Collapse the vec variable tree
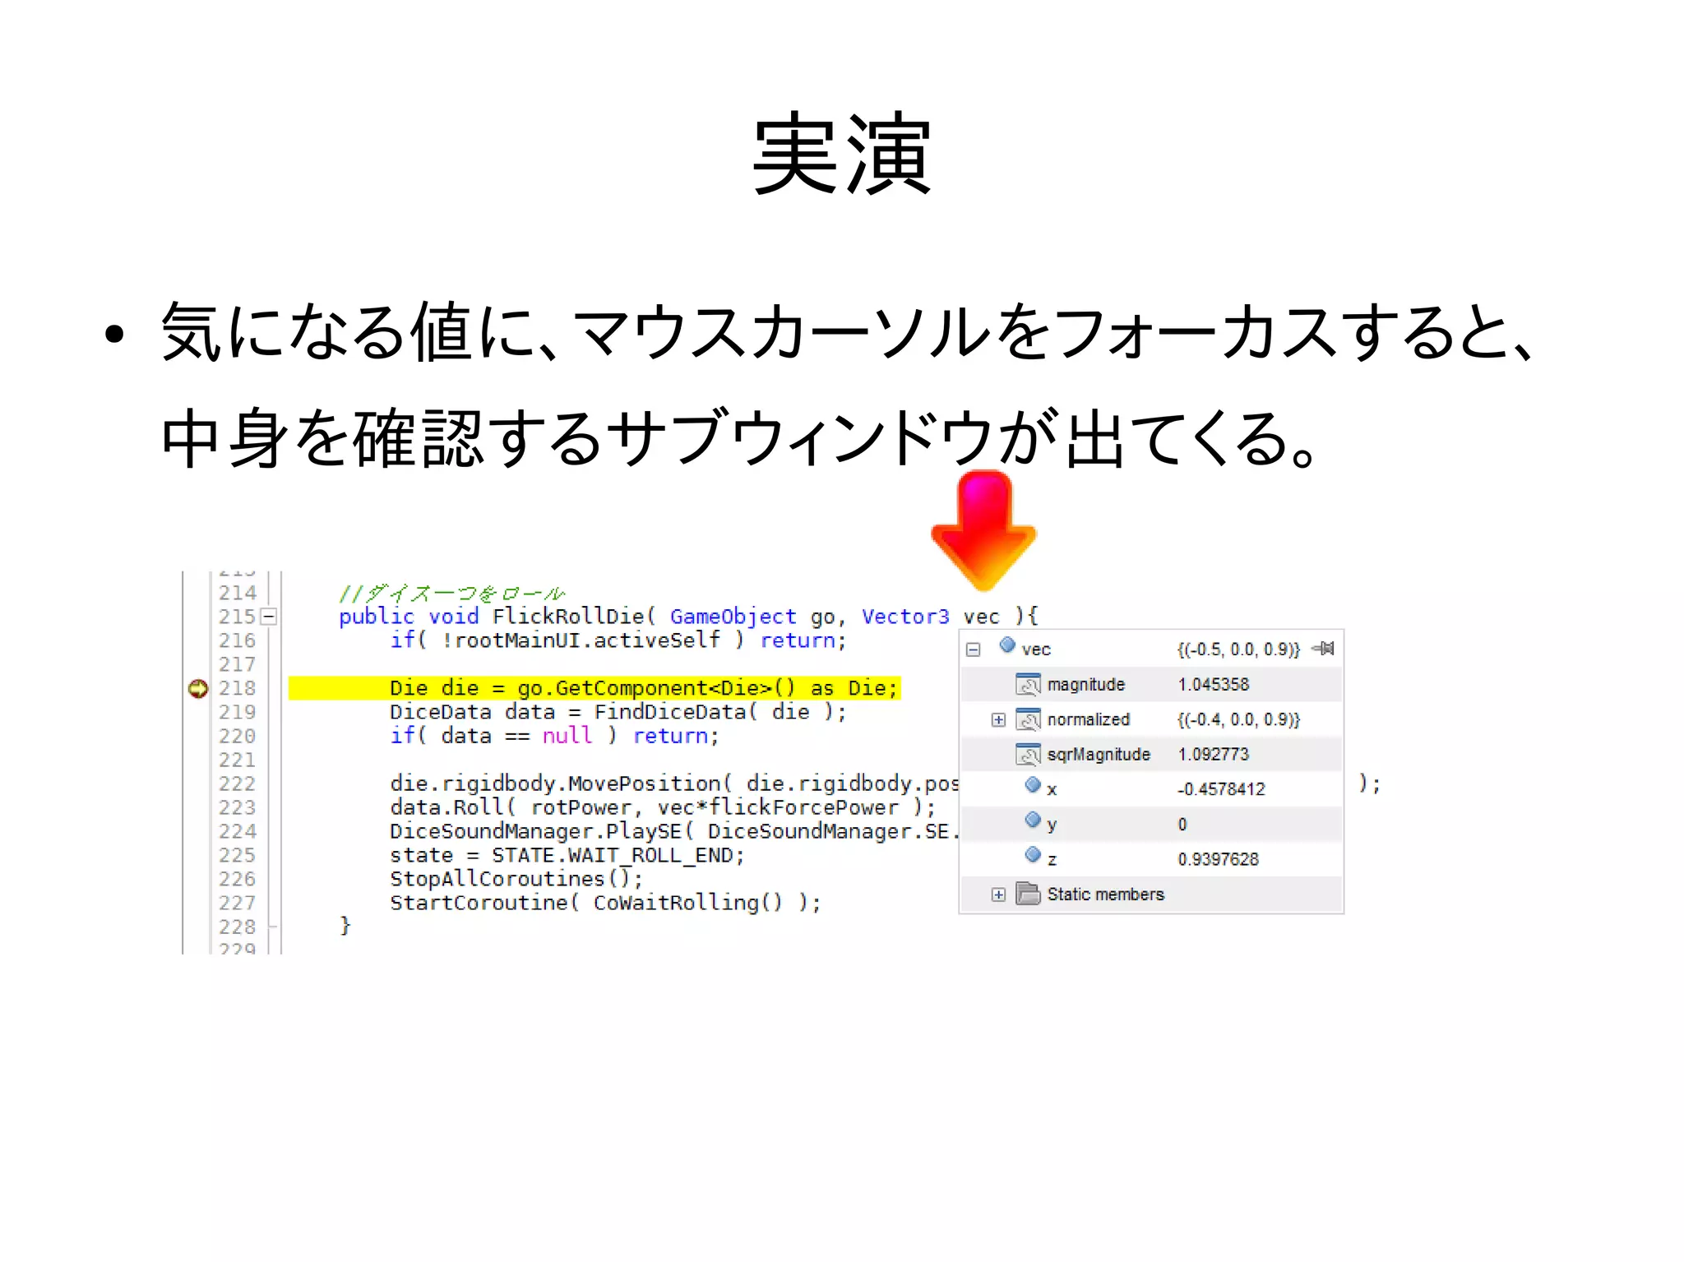 (x=974, y=650)
